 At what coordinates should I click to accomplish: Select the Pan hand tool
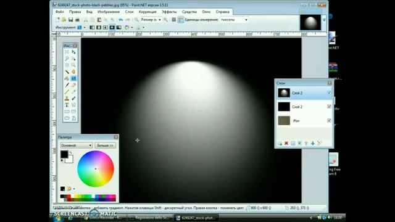click(x=73, y=72)
